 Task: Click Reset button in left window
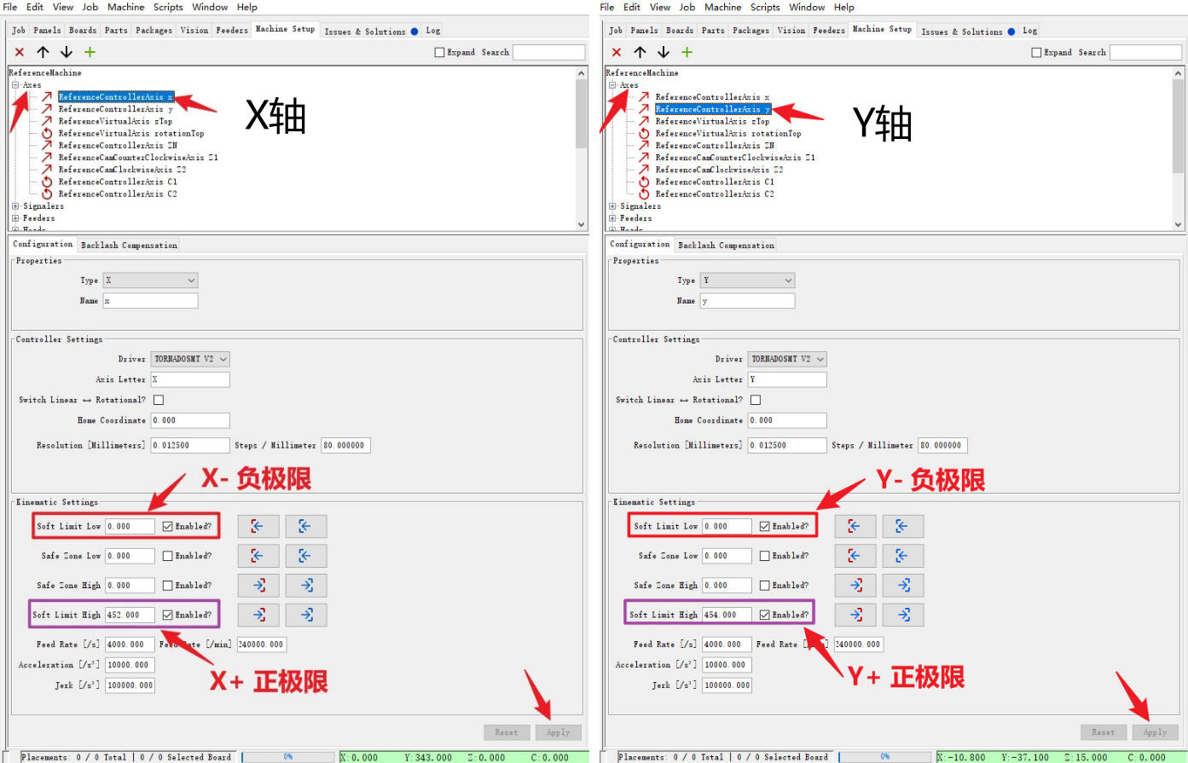(507, 732)
